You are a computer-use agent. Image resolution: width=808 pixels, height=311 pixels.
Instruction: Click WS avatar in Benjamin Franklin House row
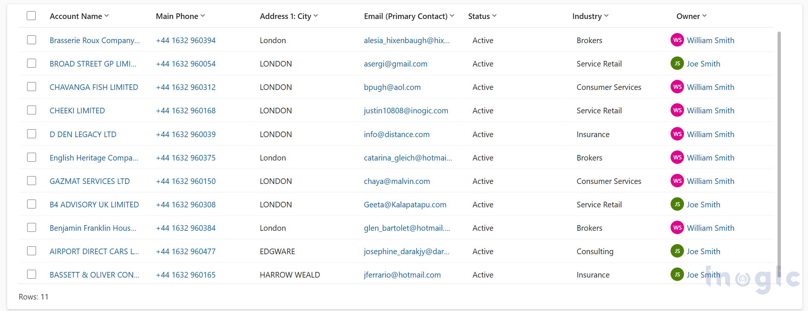pyautogui.click(x=677, y=228)
